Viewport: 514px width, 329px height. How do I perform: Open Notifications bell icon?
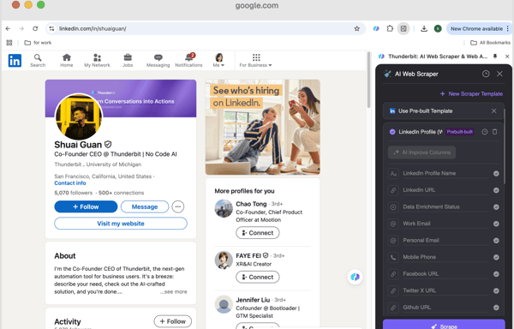tap(188, 57)
